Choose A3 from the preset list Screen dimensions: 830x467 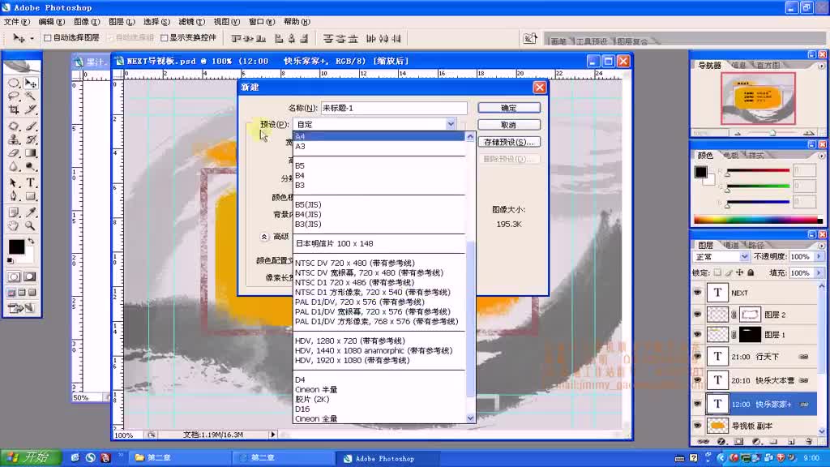301,147
